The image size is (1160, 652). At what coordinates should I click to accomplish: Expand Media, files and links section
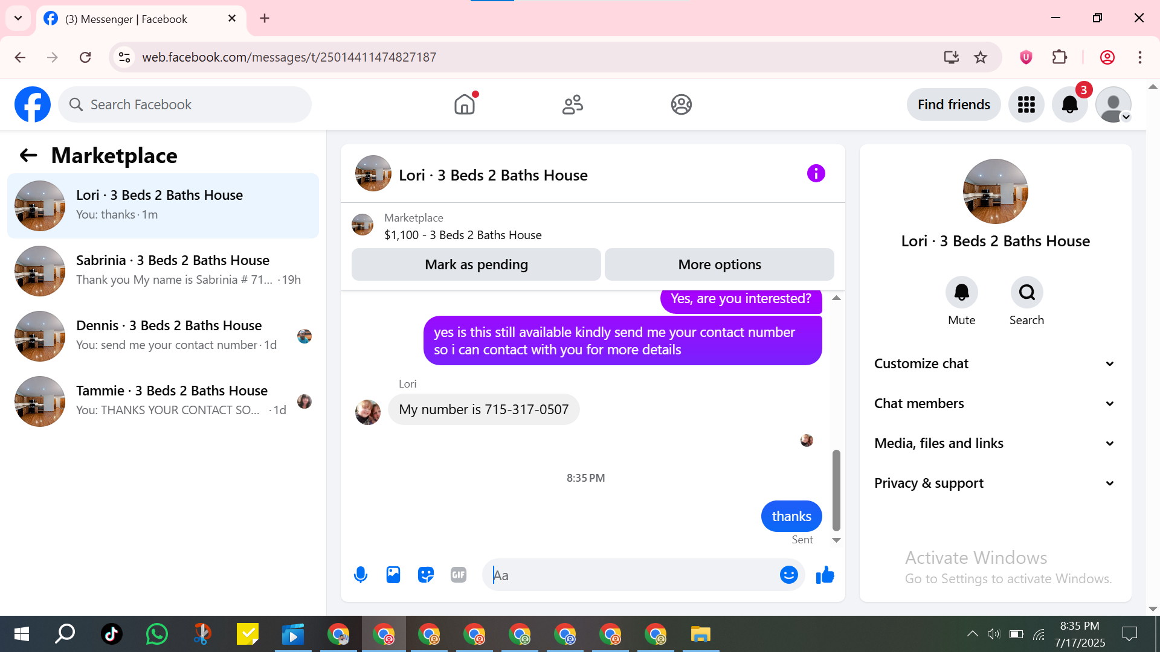(x=994, y=443)
